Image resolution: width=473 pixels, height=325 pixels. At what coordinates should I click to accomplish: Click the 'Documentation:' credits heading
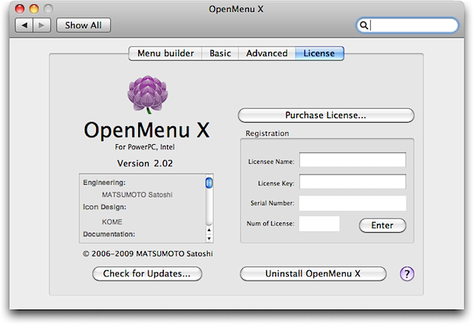coord(109,234)
